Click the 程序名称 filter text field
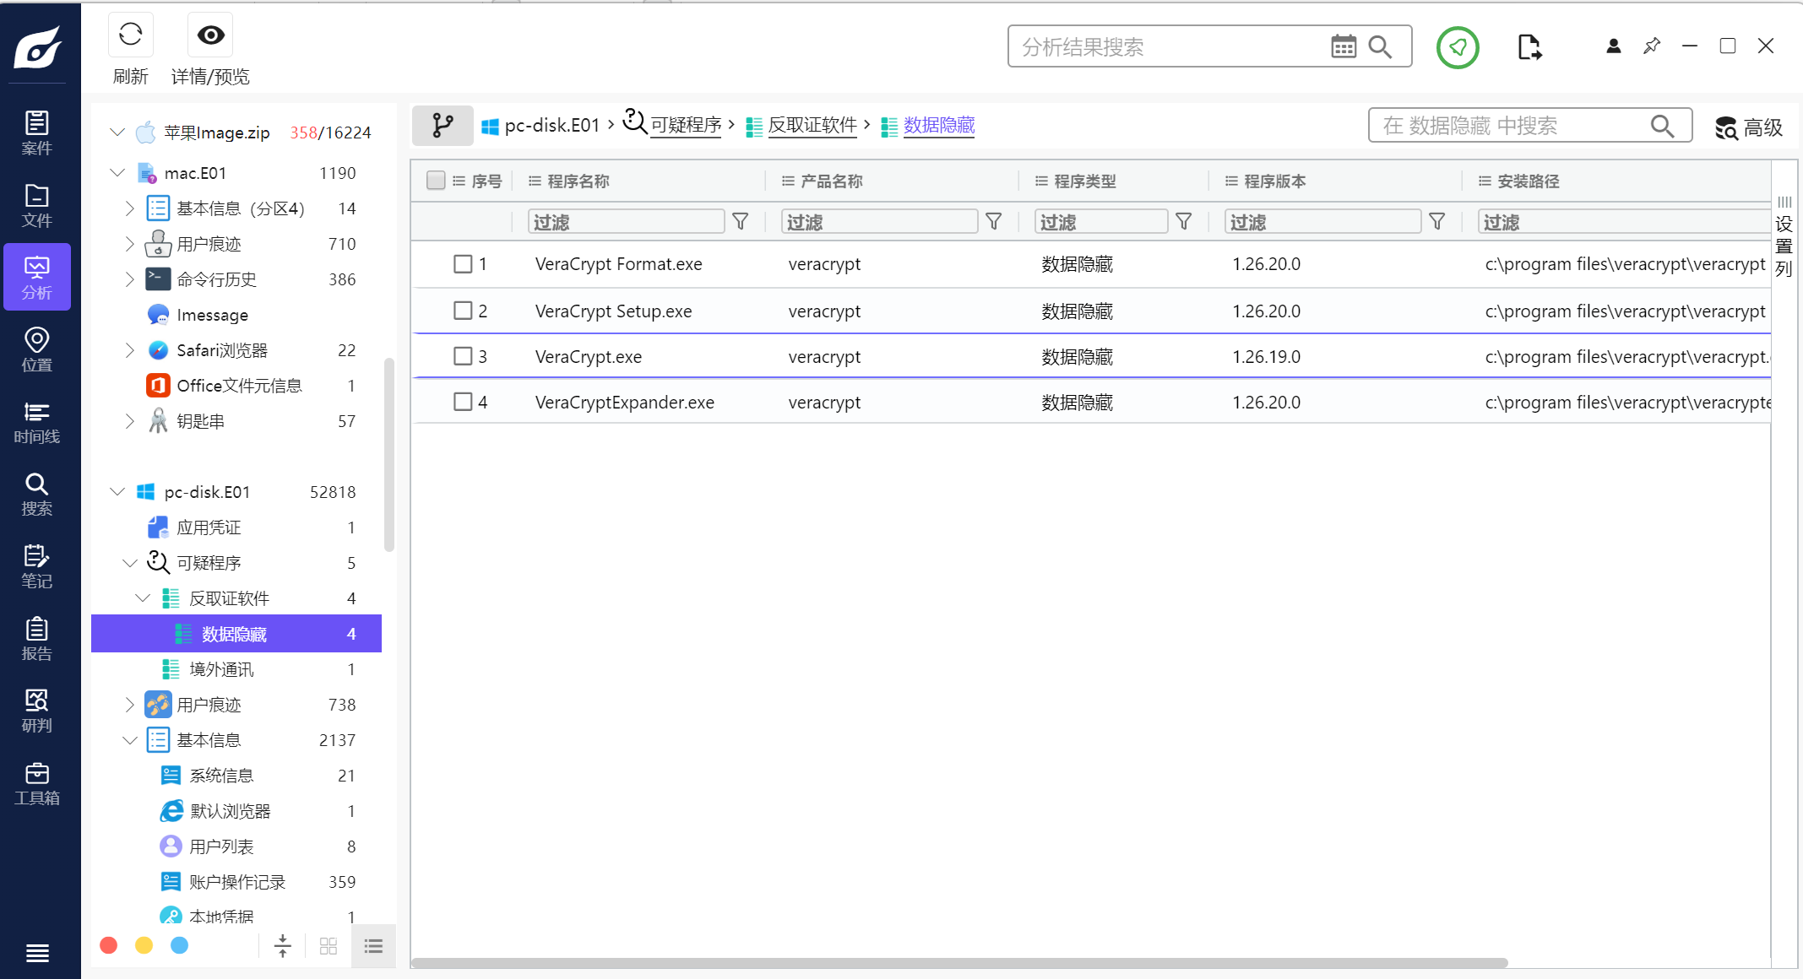 [626, 221]
